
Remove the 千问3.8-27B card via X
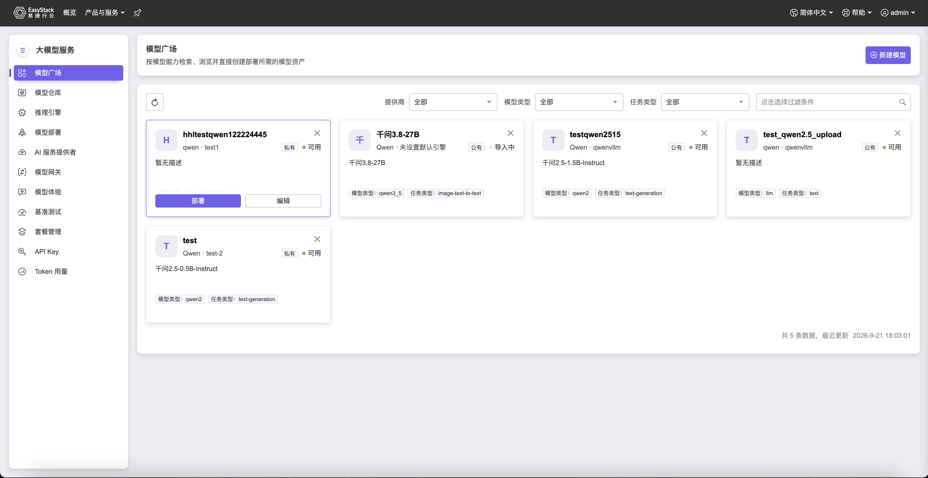tap(510, 133)
